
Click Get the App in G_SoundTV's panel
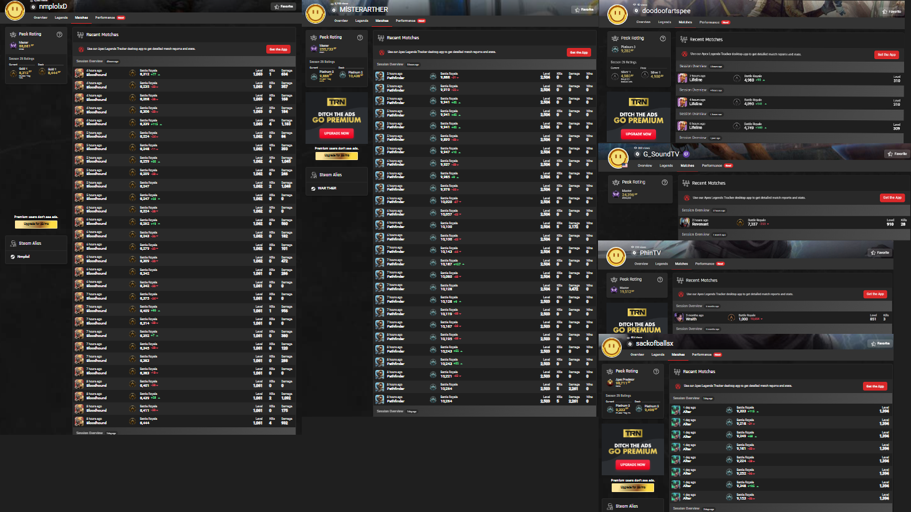tap(892, 197)
